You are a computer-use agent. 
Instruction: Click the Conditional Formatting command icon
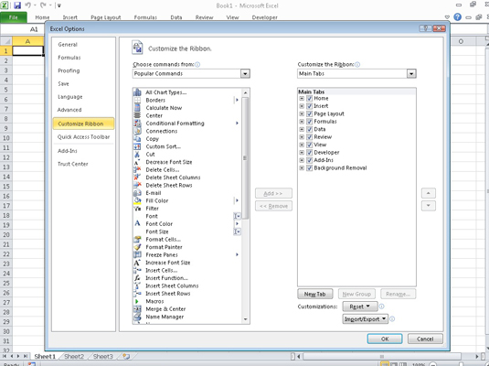pyautogui.click(x=137, y=123)
